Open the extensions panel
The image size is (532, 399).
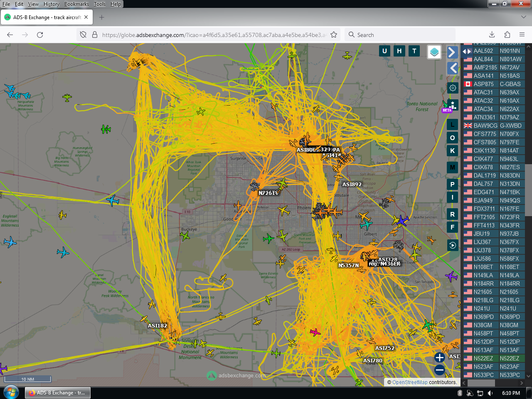(507, 35)
